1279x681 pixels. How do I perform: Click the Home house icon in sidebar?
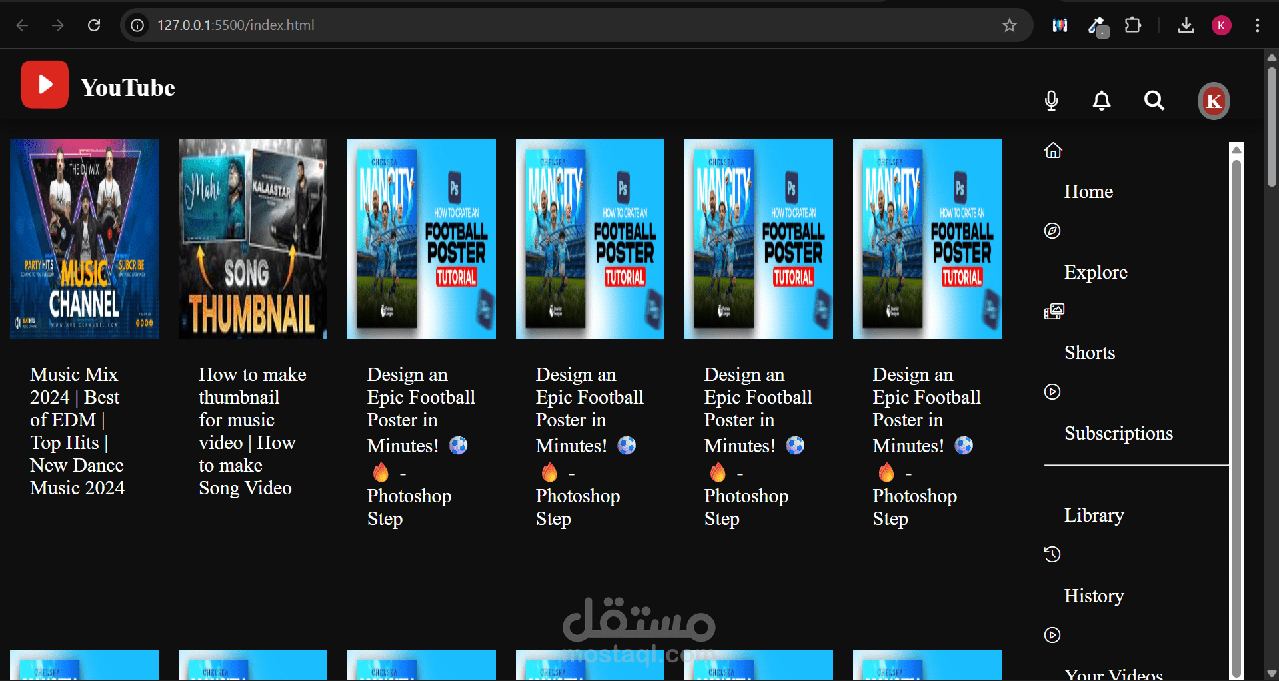(x=1053, y=150)
